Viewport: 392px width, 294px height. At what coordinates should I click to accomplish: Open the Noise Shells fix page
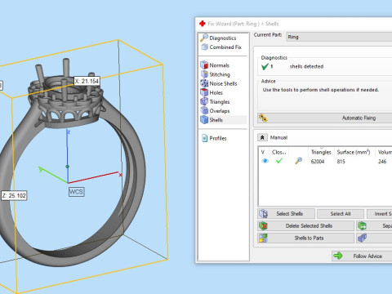pos(219,83)
